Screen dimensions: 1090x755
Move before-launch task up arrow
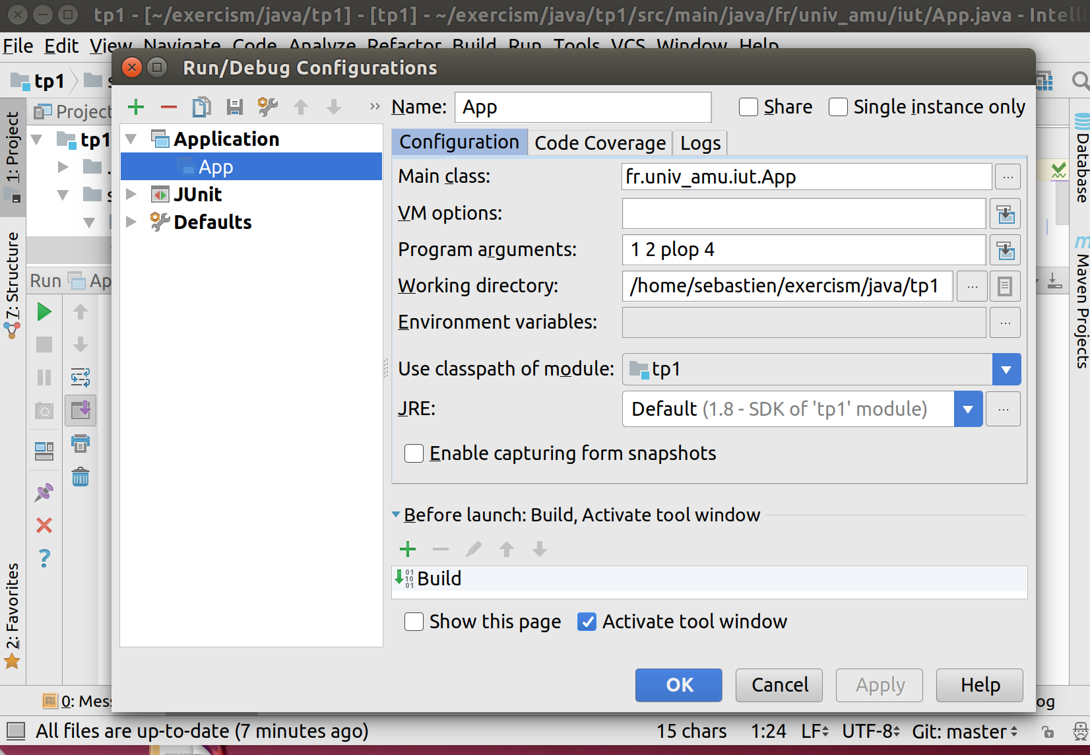(507, 549)
